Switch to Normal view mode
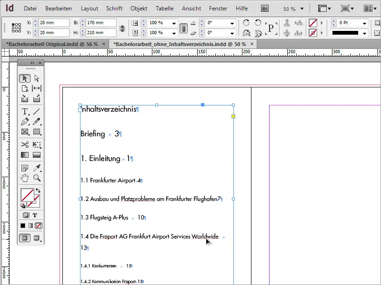The width and height of the screenshot is (381, 285). click(25, 238)
